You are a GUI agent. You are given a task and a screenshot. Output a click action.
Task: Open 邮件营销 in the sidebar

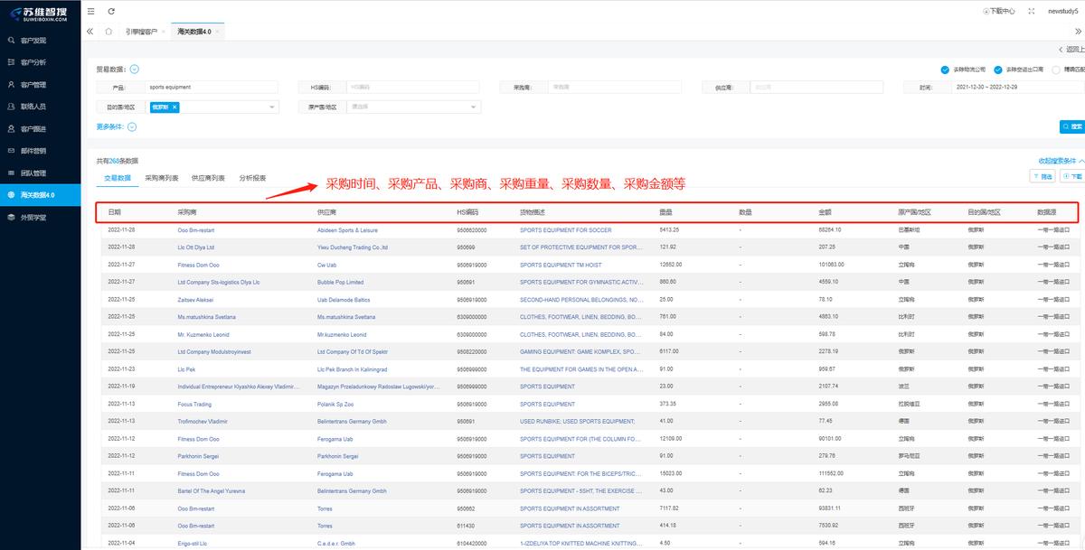pyautogui.click(x=33, y=151)
